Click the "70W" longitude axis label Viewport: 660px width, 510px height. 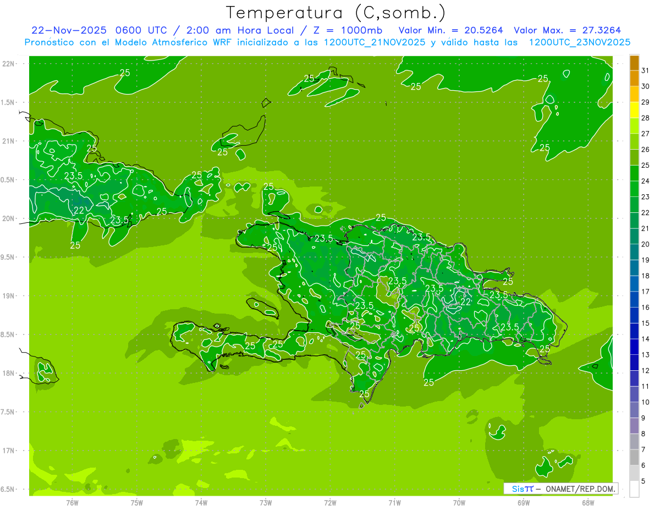click(459, 502)
